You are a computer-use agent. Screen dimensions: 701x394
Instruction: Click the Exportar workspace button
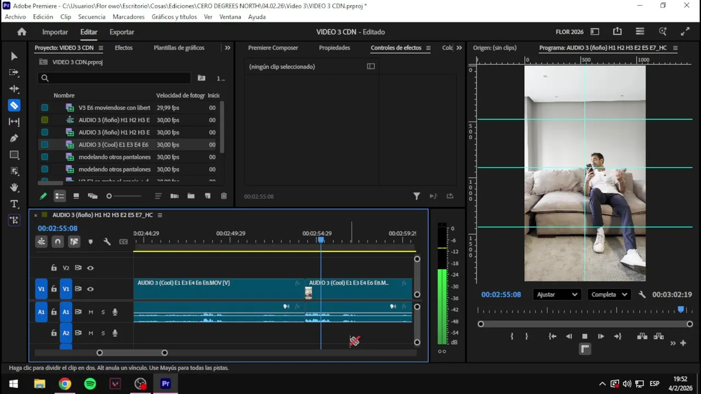click(122, 32)
